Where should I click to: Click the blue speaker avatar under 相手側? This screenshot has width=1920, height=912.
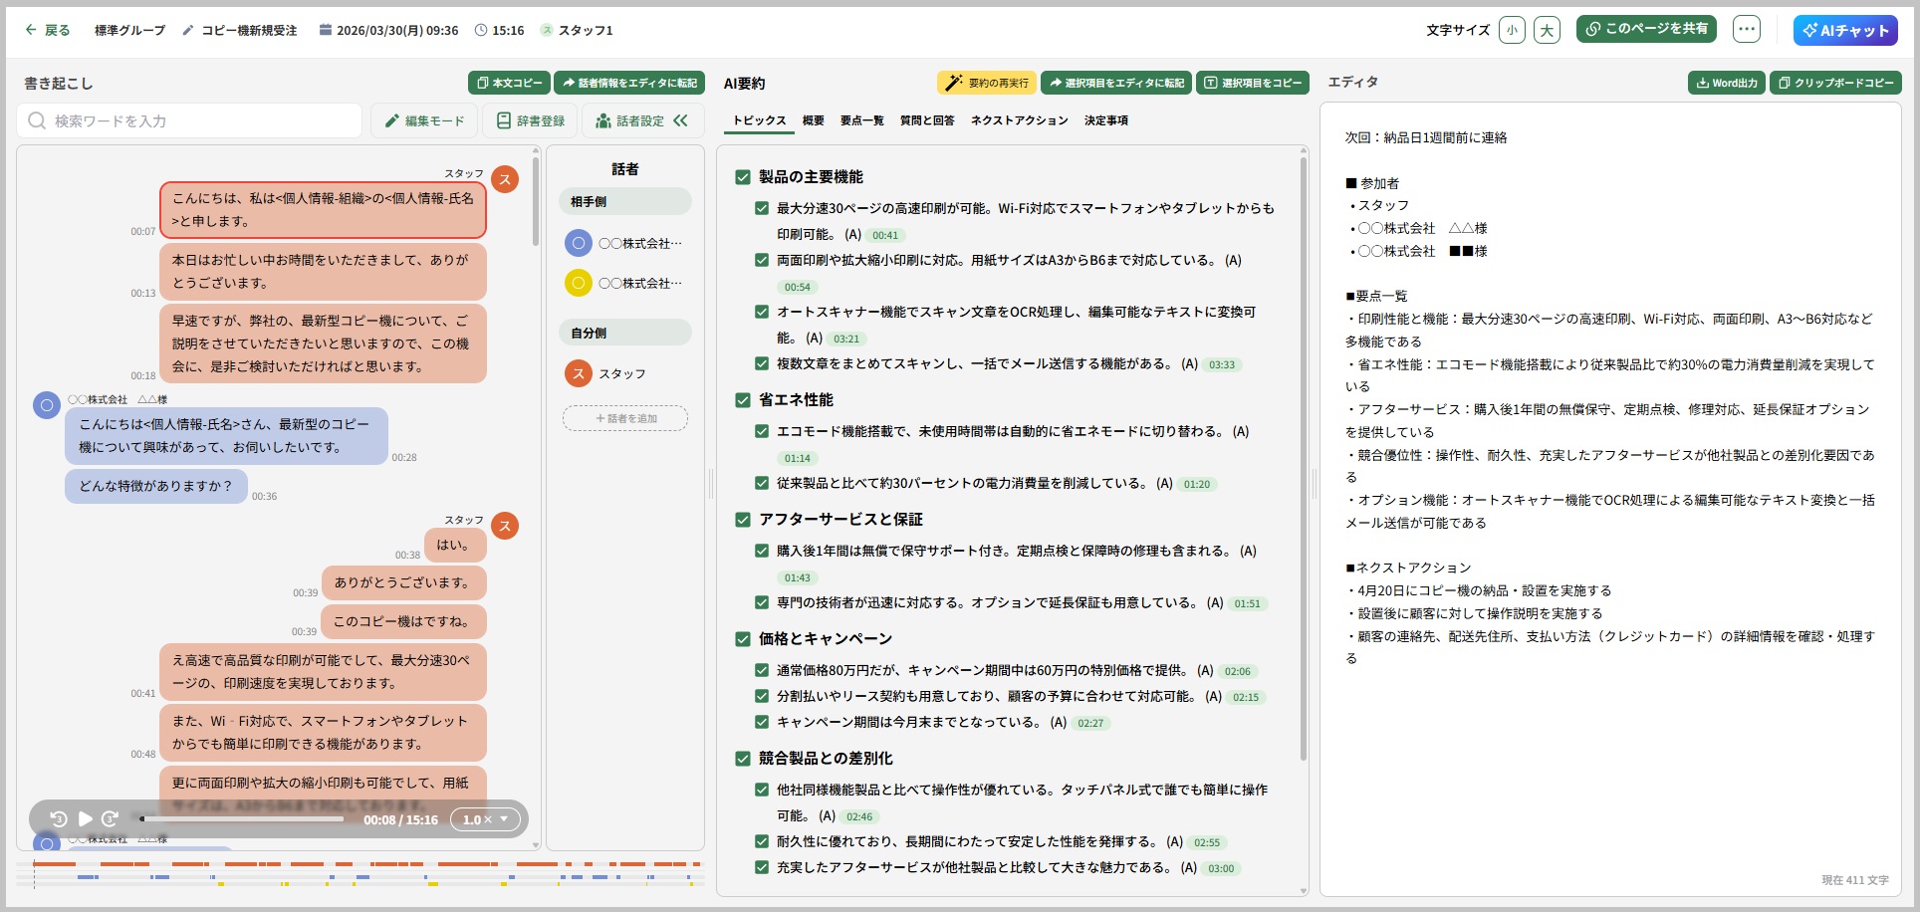[579, 243]
